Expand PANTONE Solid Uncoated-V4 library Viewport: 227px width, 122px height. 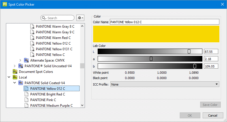(15, 66)
